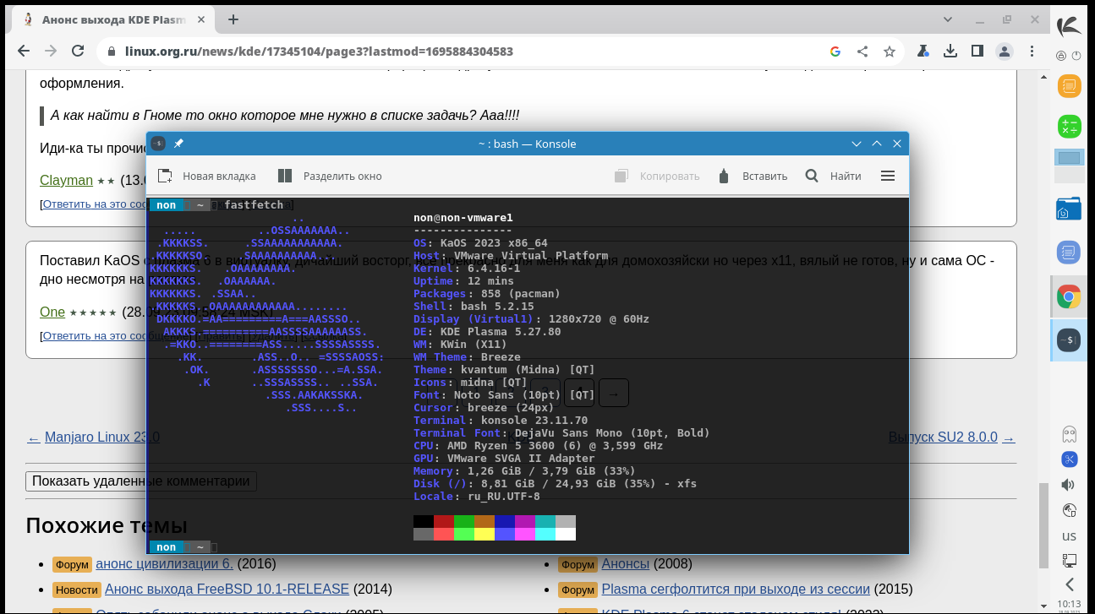Reload the linux.org.ru page
The height and width of the screenshot is (614, 1095).
coord(78,51)
